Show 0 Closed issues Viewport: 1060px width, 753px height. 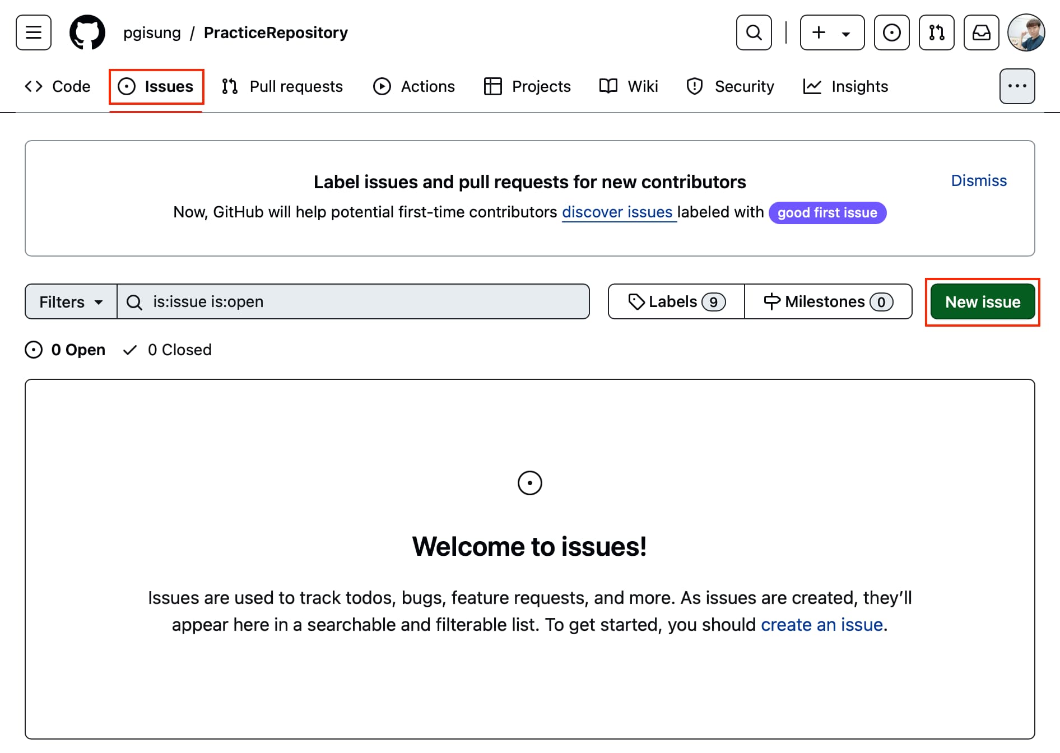168,350
